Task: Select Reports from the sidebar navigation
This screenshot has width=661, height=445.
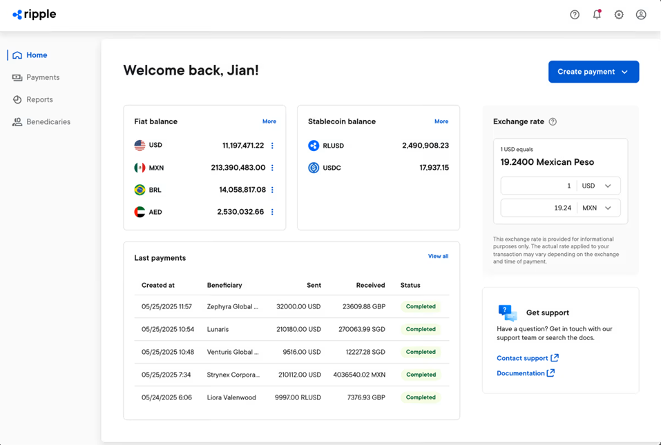Action: tap(39, 99)
